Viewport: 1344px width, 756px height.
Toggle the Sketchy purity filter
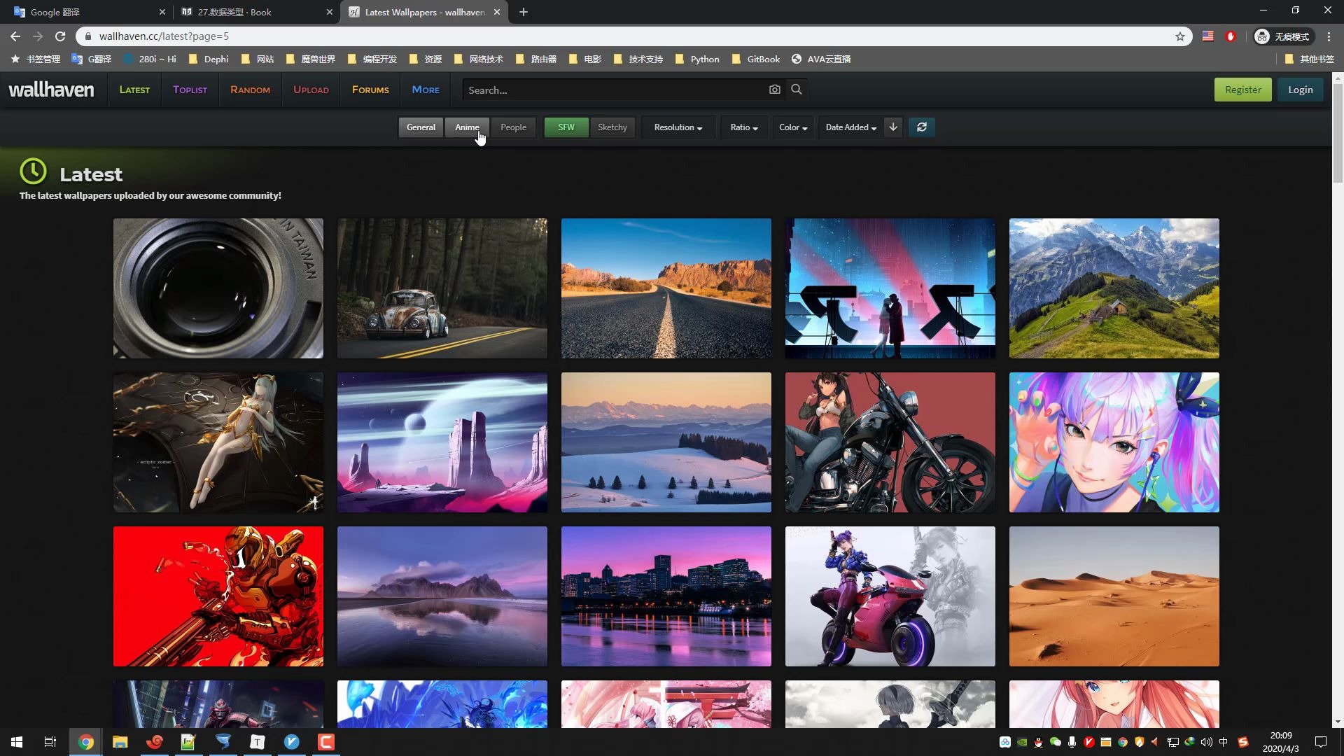(x=612, y=127)
